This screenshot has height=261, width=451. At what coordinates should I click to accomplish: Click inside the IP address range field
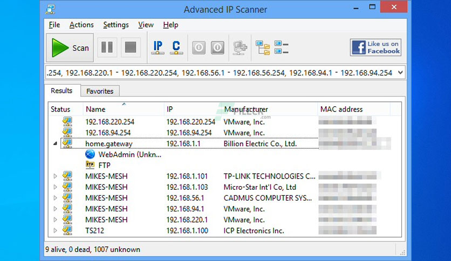coord(221,73)
